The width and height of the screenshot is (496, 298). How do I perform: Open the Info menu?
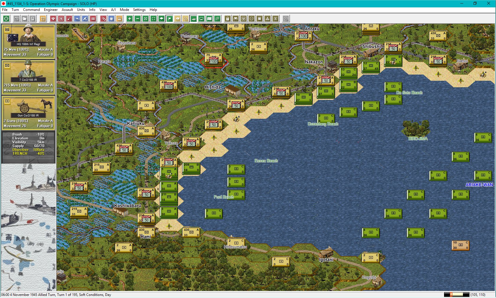point(92,10)
